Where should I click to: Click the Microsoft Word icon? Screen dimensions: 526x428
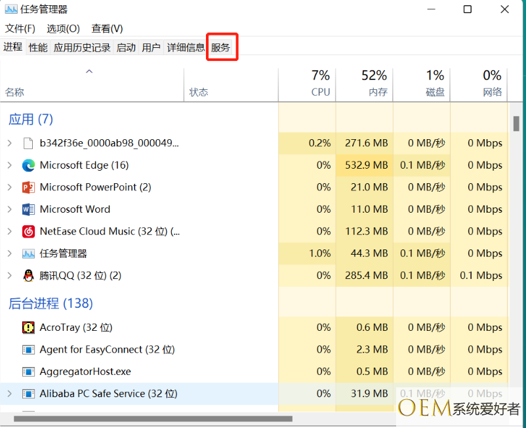click(x=28, y=209)
